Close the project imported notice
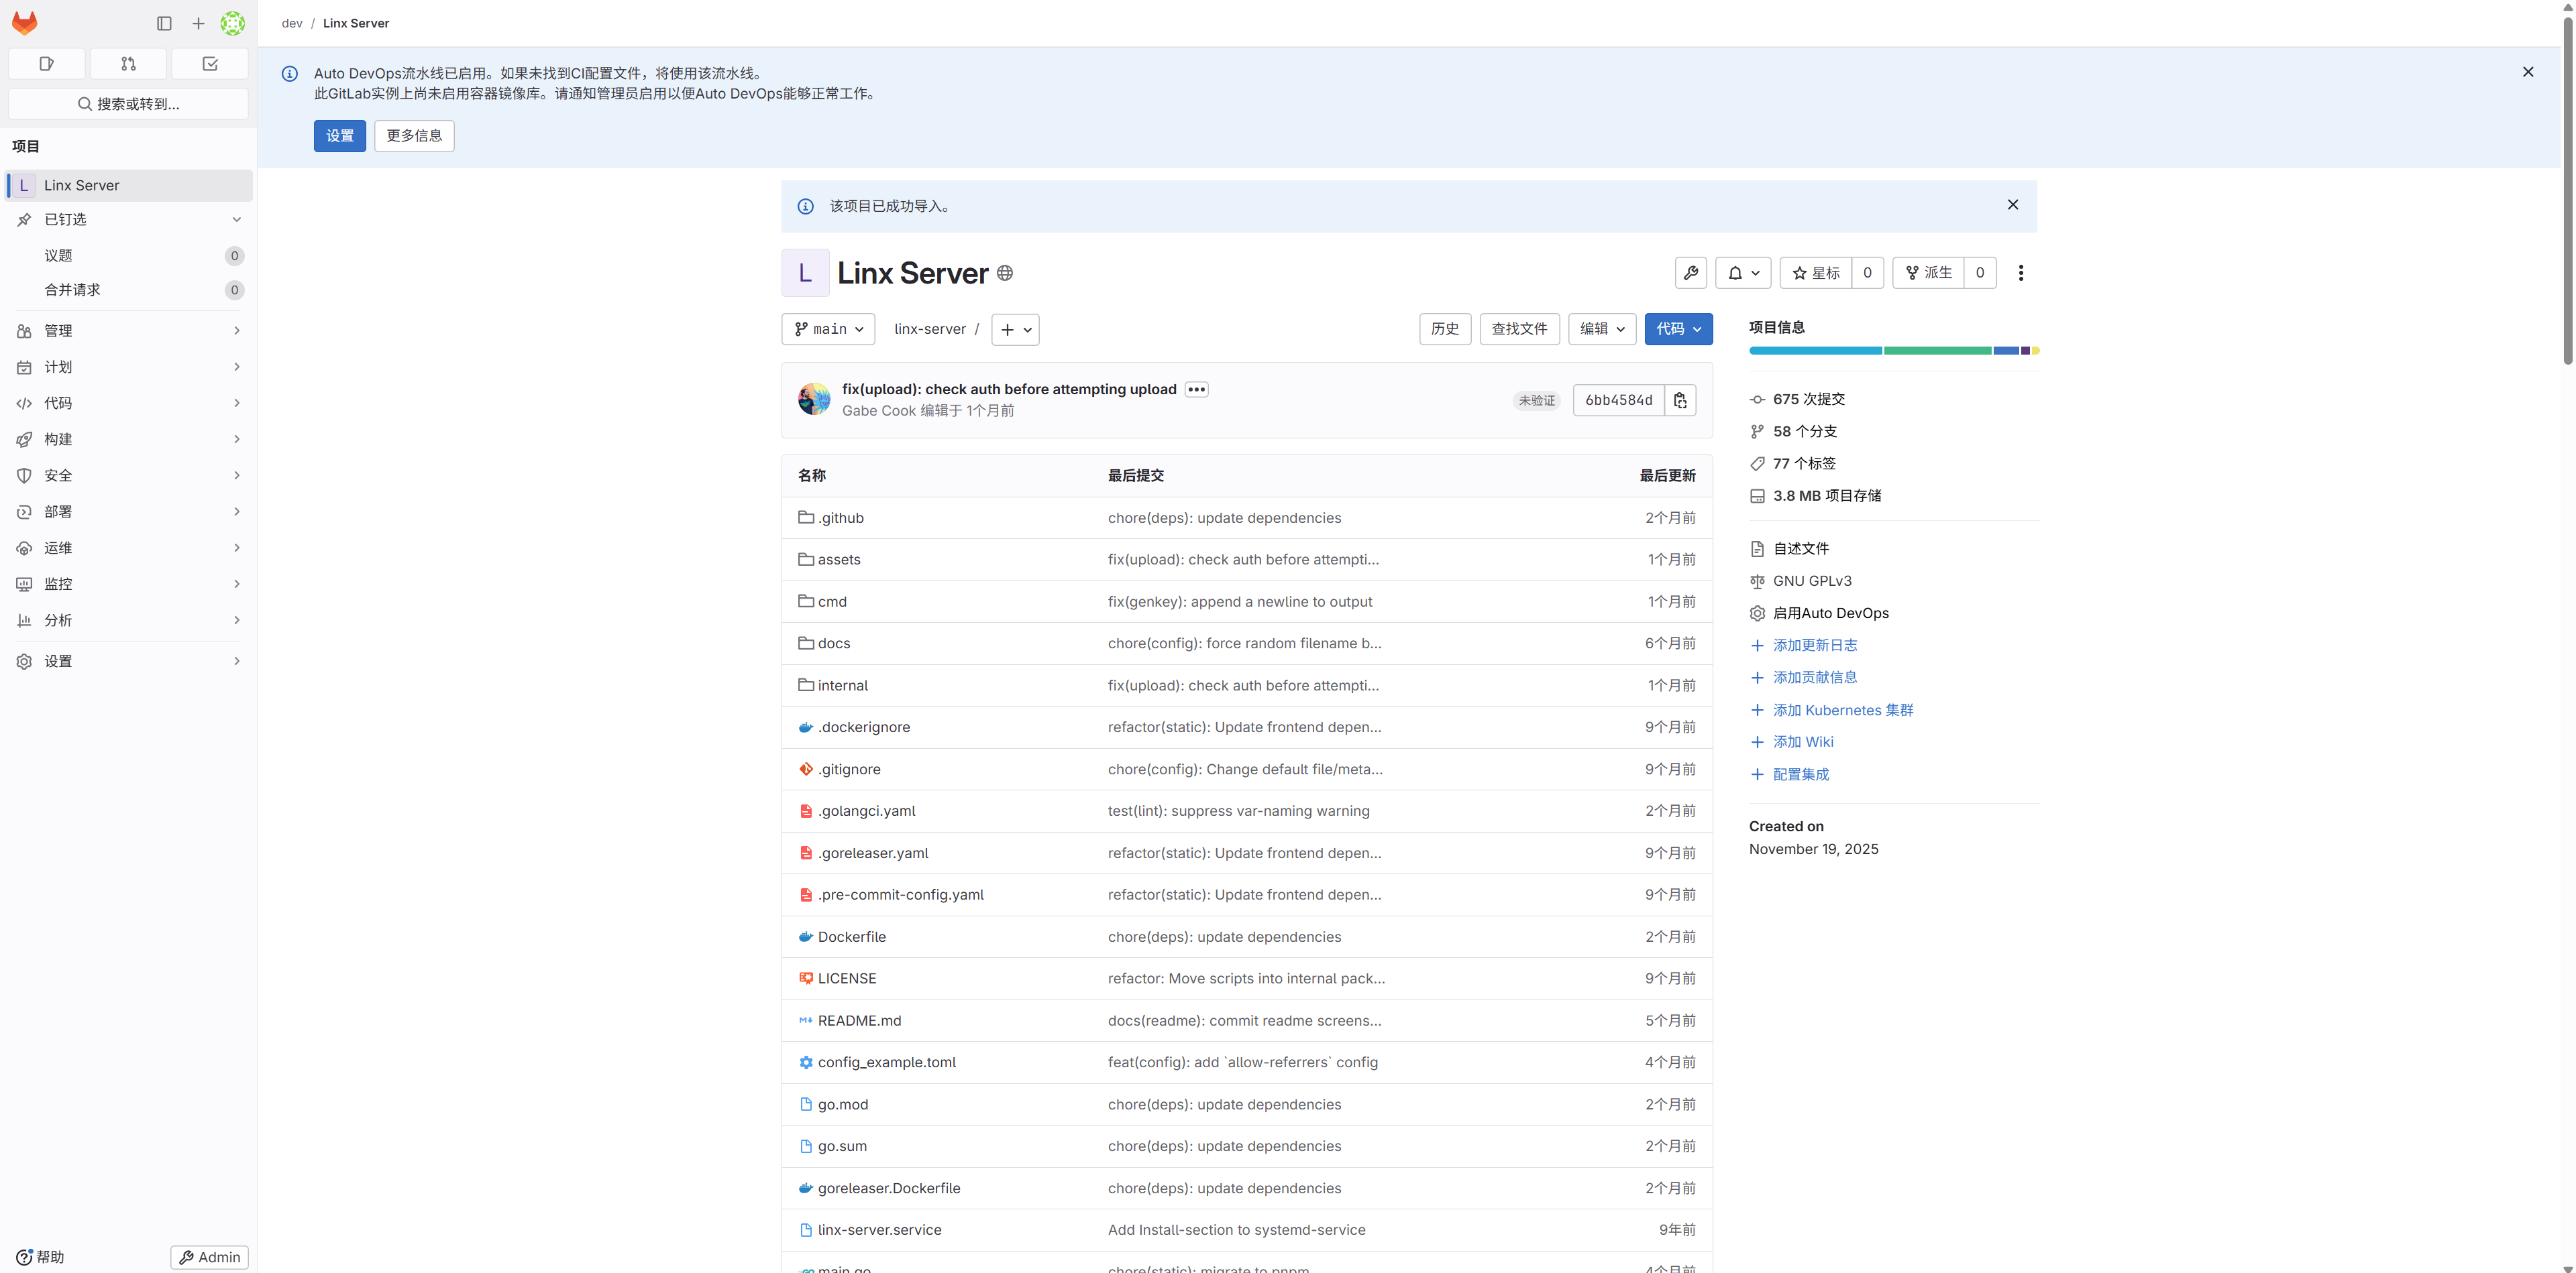The image size is (2576, 1273). click(2013, 205)
